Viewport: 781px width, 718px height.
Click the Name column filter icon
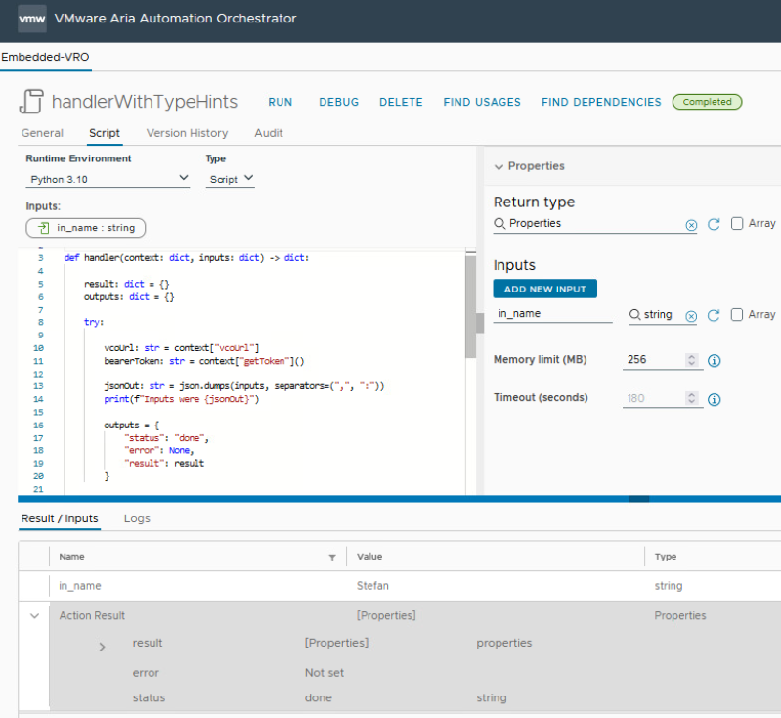332,558
